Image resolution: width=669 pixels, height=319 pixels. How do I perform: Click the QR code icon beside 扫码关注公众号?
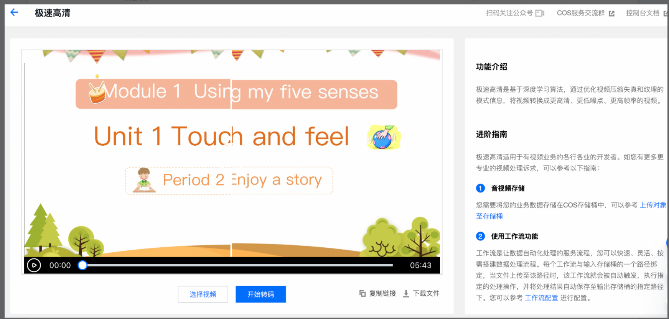click(540, 13)
